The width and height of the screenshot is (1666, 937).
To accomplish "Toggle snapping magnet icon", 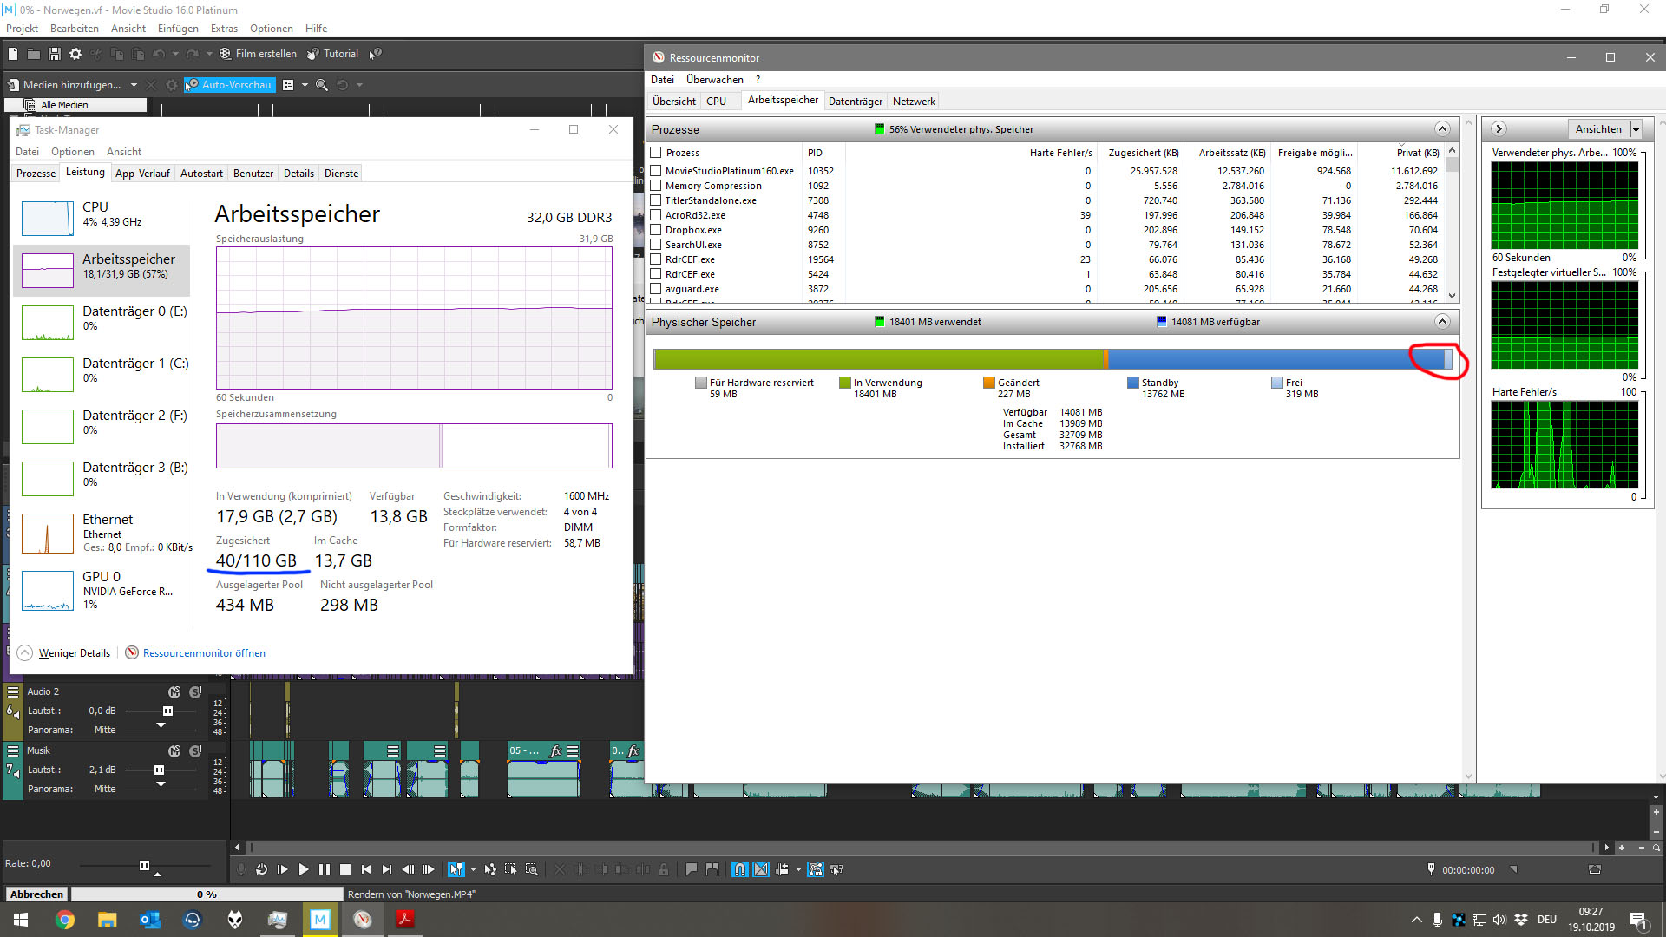I will pos(739,869).
